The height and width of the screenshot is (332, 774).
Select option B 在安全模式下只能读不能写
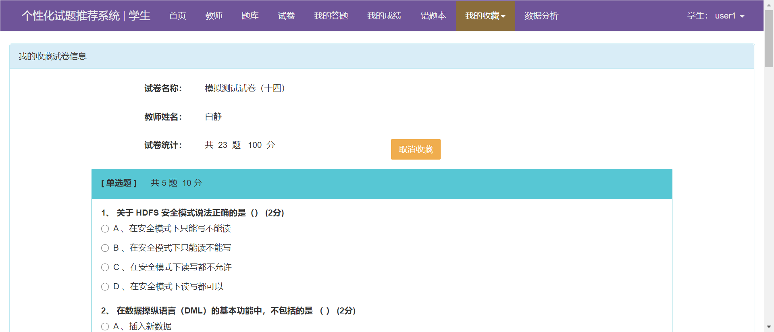click(x=105, y=248)
